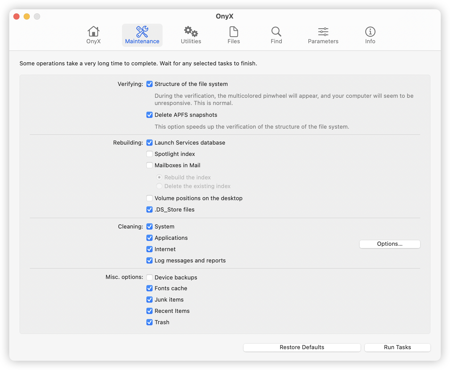Image resolution: width=450 pixels, height=370 pixels.
Task: Open the Utilities gears icon
Action: click(191, 32)
